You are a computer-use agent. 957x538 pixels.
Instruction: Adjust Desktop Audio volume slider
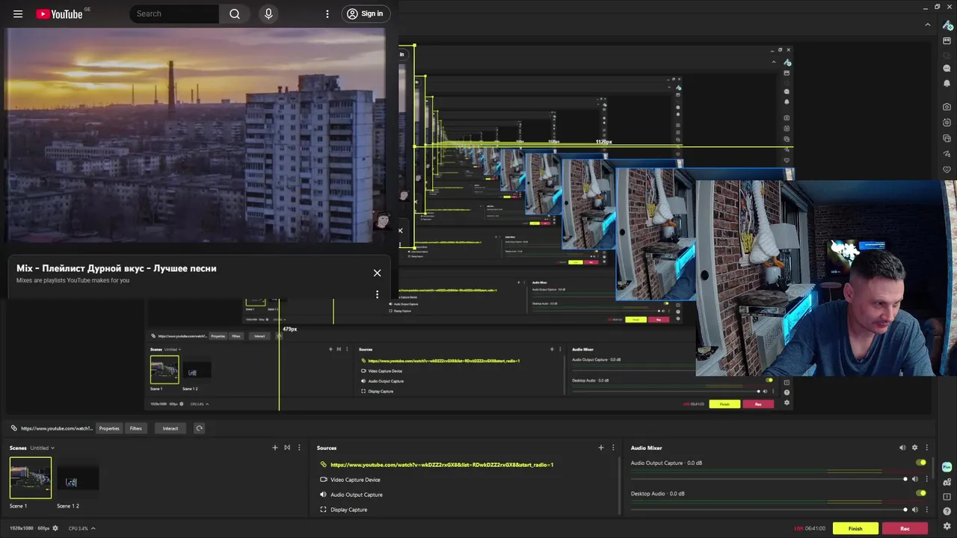(769, 510)
